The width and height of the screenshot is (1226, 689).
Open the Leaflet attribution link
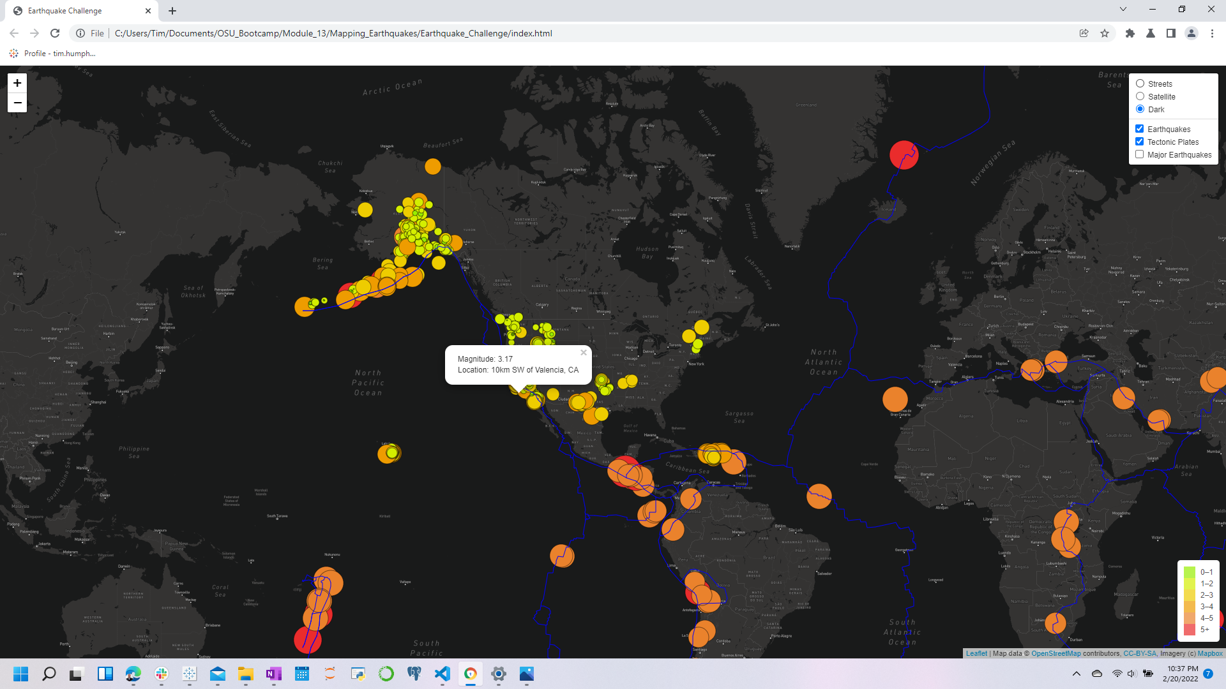click(x=976, y=653)
